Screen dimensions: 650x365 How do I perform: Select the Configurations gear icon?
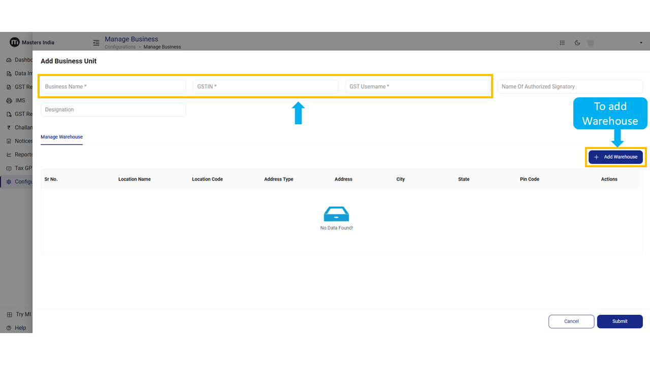[x=9, y=181]
